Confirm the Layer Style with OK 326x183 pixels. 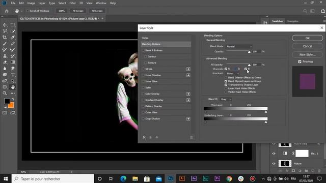[308, 38]
